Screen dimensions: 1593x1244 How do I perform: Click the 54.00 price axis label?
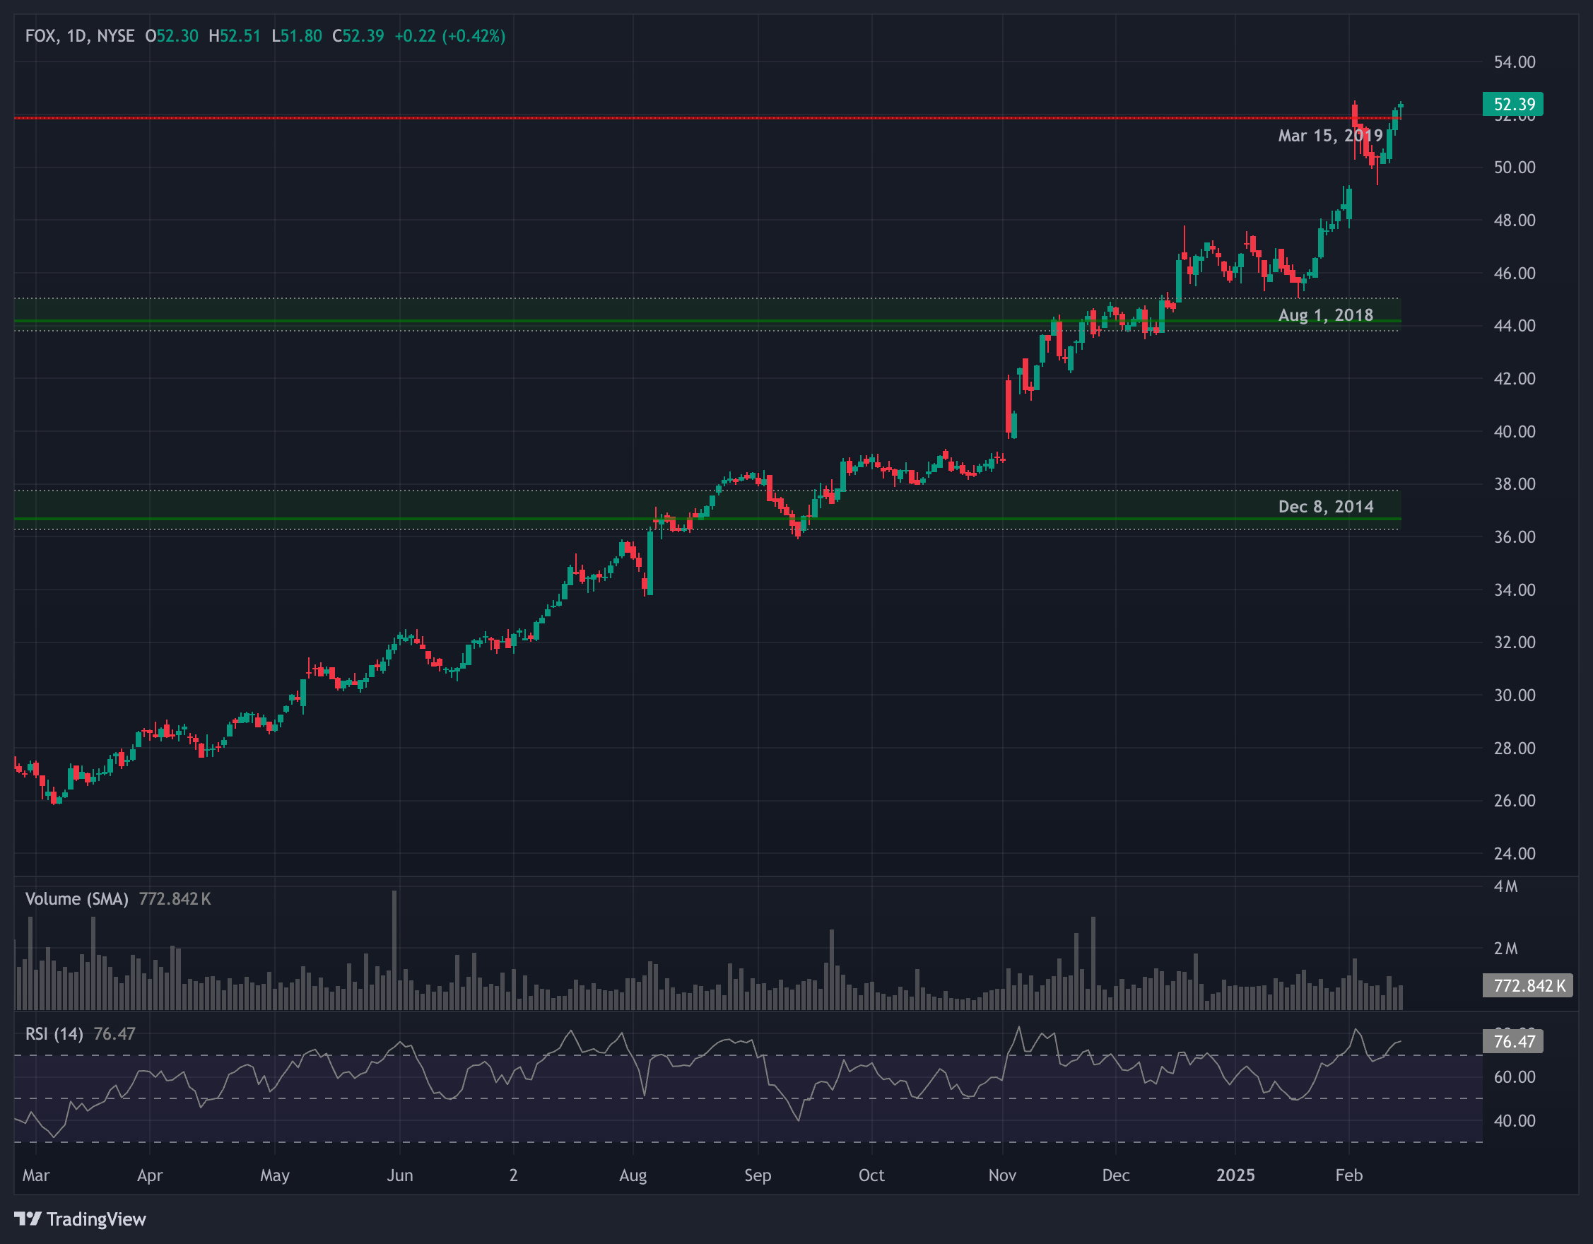[1515, 62]
